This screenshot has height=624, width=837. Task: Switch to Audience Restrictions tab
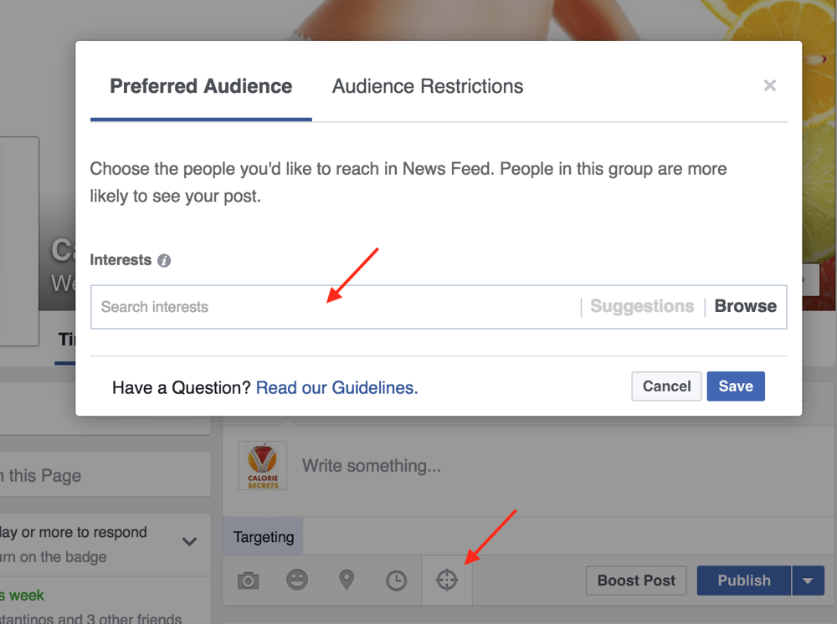click(x=428, y=86)
